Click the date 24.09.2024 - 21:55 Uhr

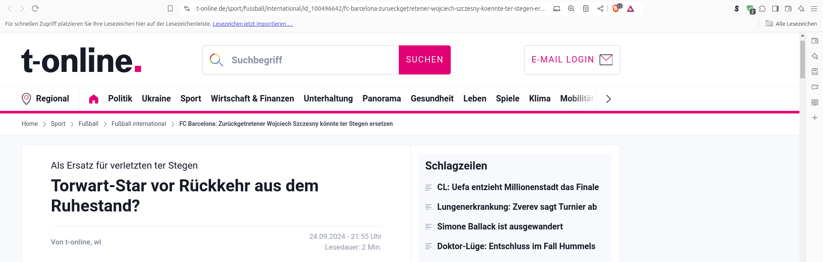pos(345,236)
